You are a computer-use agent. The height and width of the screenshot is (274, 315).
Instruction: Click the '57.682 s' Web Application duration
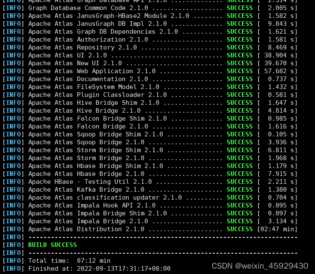click(x=279, y=71)
